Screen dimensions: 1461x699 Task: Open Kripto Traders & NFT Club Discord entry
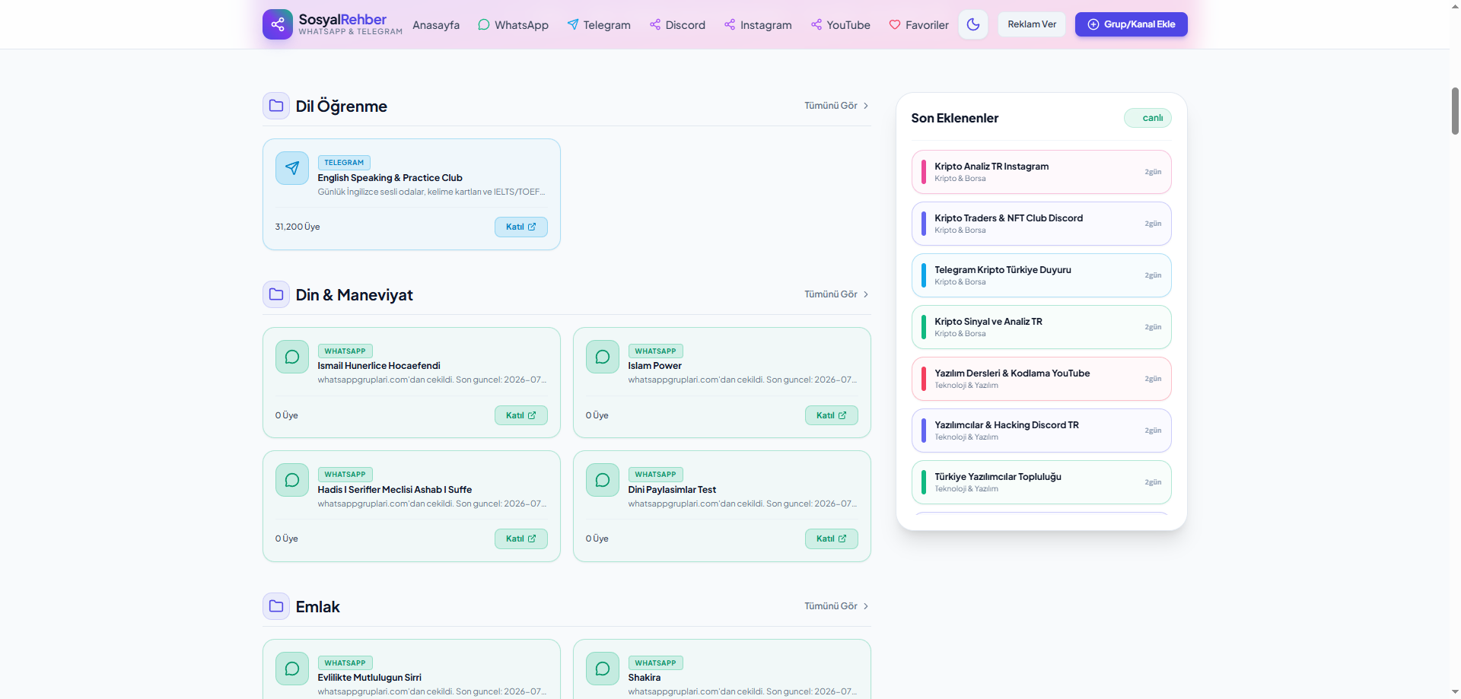click(x=1041, y=224)
